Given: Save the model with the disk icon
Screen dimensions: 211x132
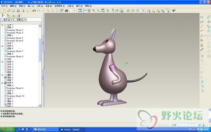Looking at the screenshot, I should pos(13,11).
